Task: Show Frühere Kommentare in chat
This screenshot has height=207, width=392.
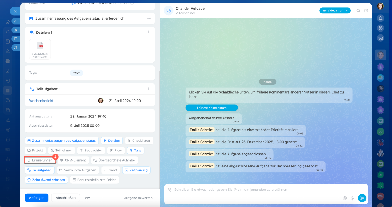Action: tap(212, 108)
